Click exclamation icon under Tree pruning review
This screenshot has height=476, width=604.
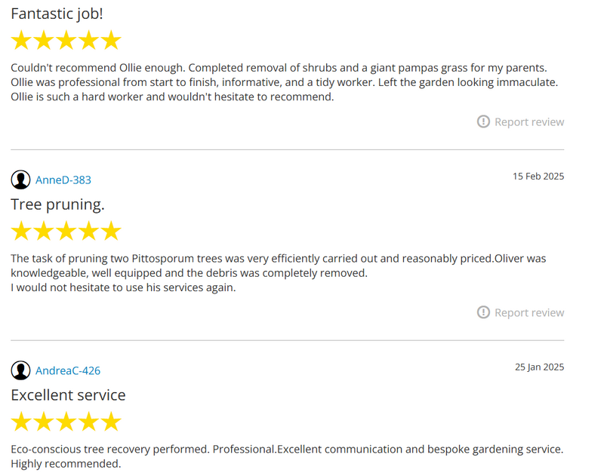tap(484, 312)
